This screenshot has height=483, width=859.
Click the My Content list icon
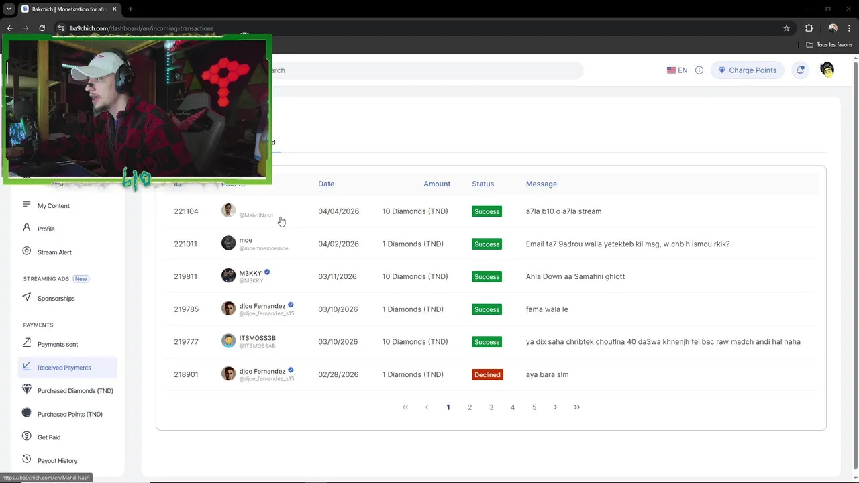click(x=27, y=205)
